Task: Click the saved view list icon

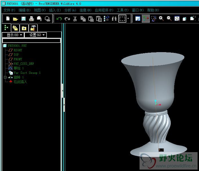Action: (193, 18)
